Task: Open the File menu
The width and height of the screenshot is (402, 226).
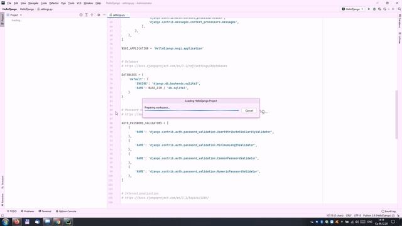Action: 9,3
